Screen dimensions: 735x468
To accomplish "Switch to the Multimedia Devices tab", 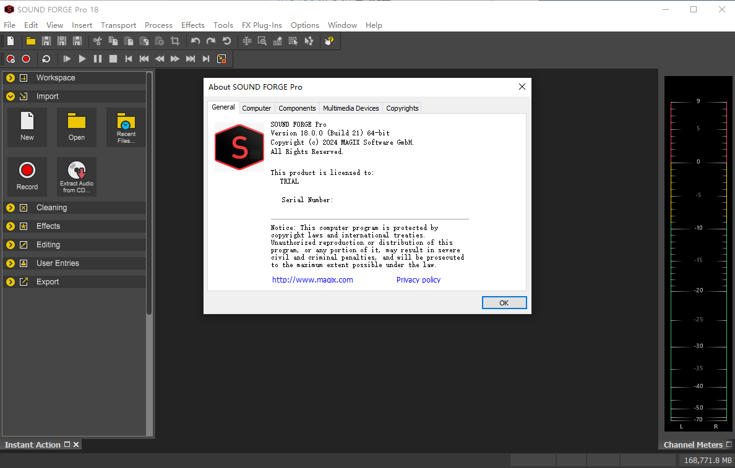I will [x=351, y=108].
